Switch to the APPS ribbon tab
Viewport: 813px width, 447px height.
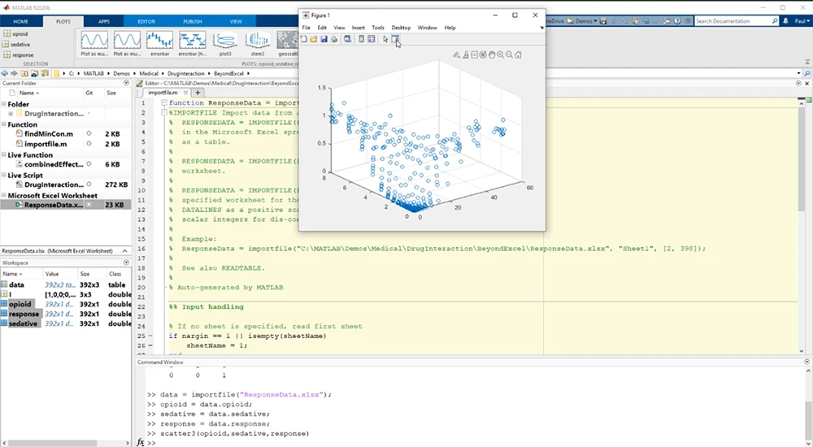point(104,21)
